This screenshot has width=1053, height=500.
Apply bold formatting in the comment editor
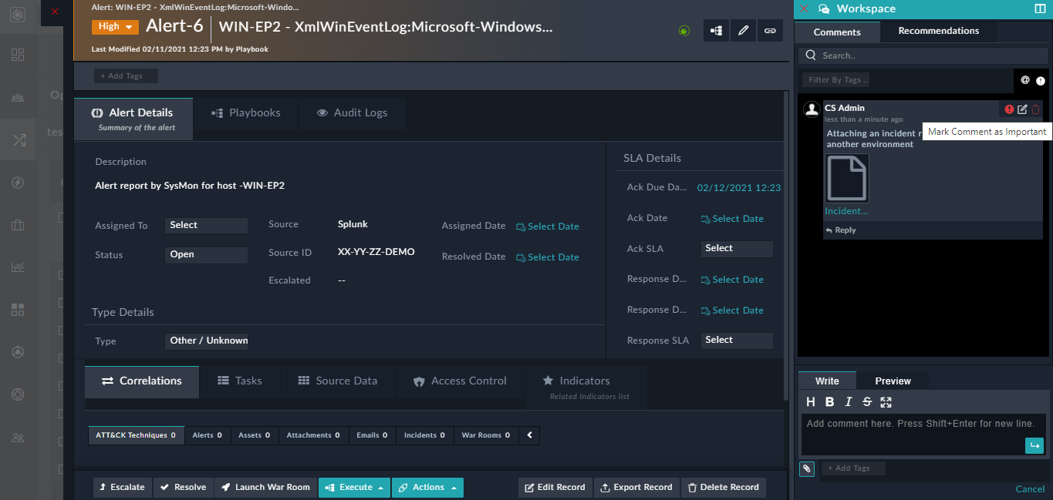coord(829,401)
